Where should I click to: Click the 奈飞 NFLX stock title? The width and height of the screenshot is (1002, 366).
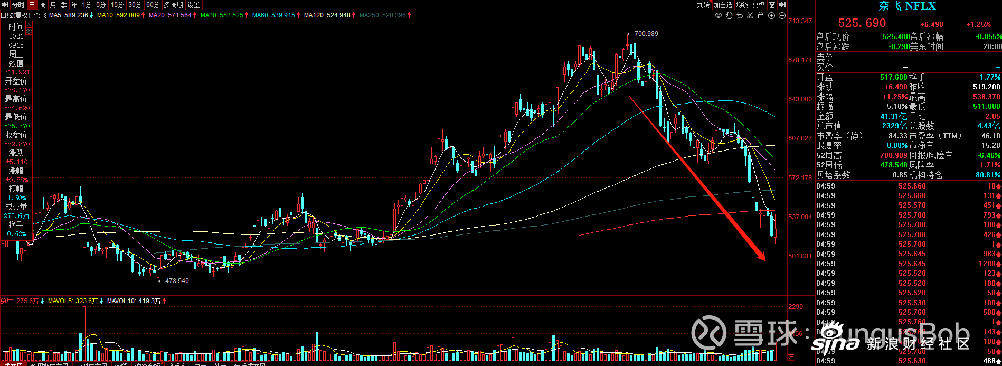pos(907,6)
